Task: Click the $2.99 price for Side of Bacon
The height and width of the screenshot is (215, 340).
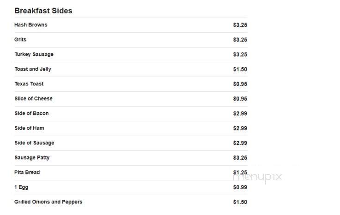Action: (x=240, y=113)
